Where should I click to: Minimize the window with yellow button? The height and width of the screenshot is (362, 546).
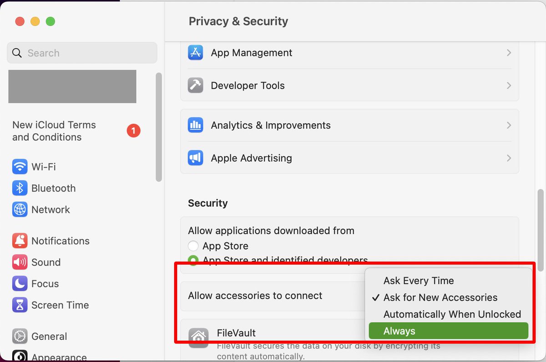35,21
